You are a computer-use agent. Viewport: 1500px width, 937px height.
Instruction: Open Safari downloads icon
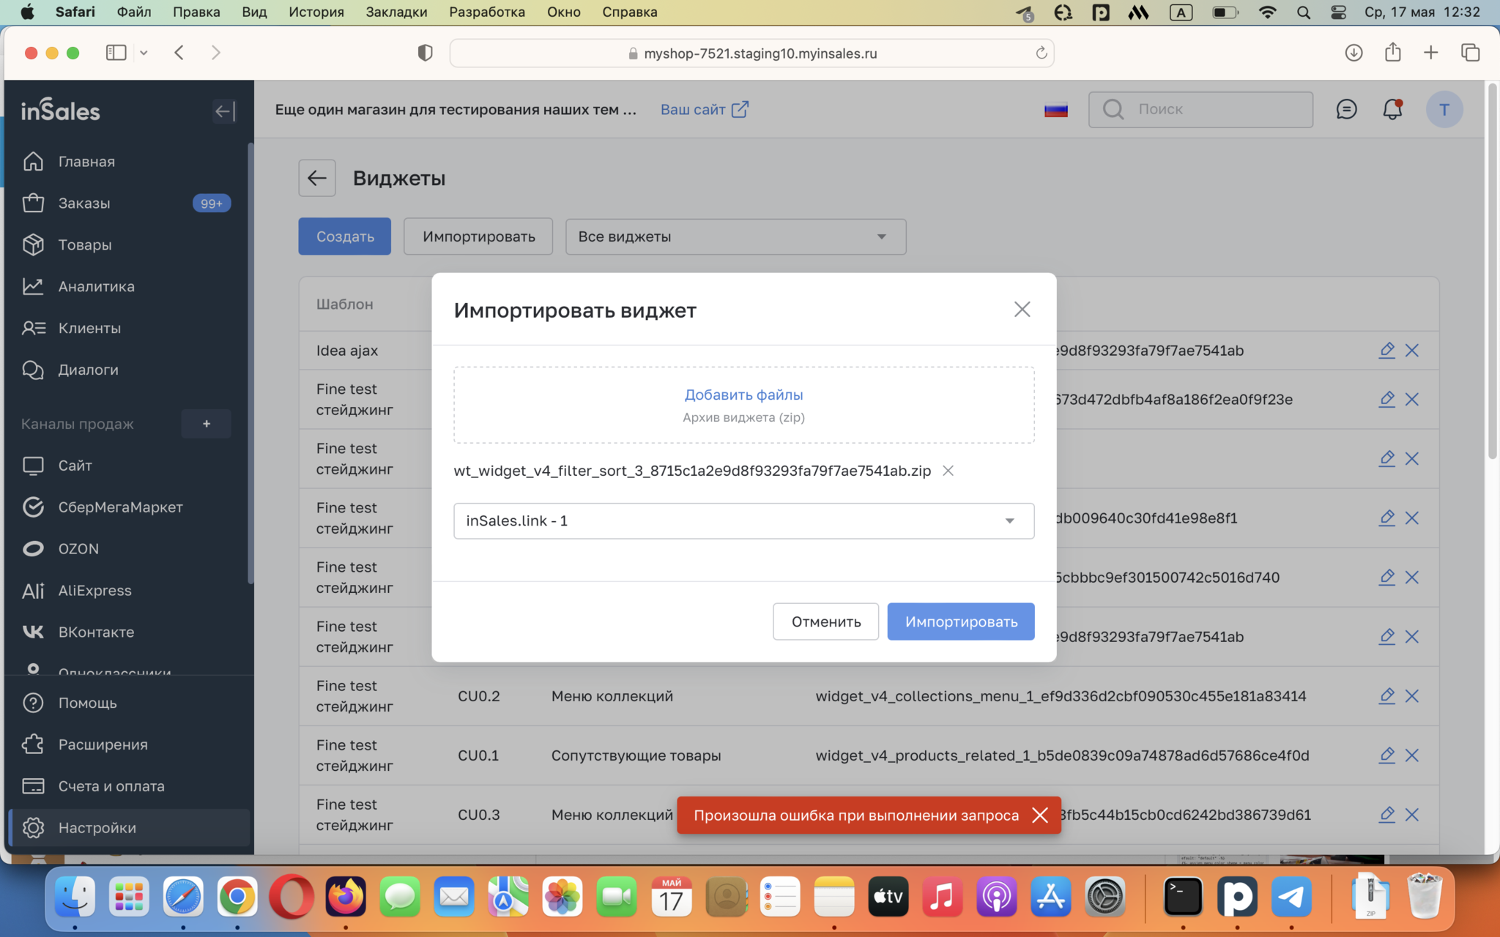1354,53
